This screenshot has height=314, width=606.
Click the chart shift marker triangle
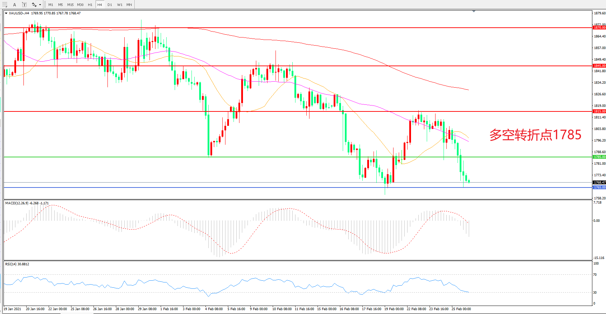[x=474, y=12]
